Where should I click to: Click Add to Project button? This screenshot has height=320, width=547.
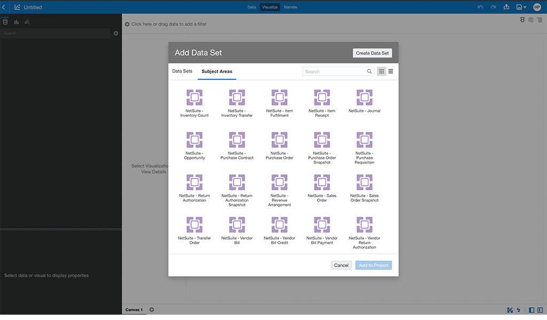tap(373, 265)
